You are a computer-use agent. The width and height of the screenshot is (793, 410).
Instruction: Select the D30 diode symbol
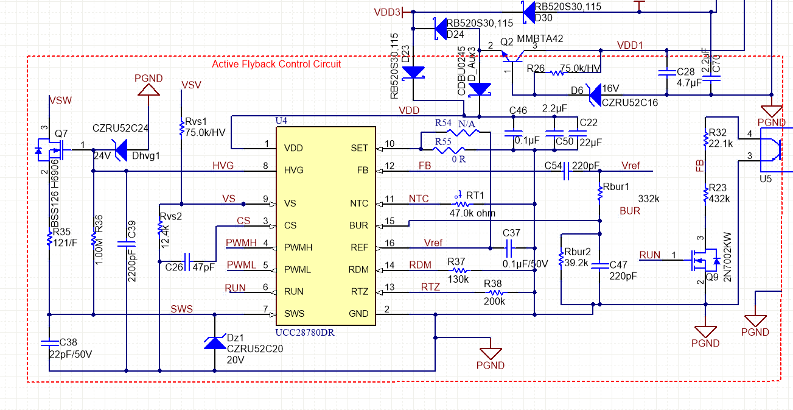tap(528, 11)
